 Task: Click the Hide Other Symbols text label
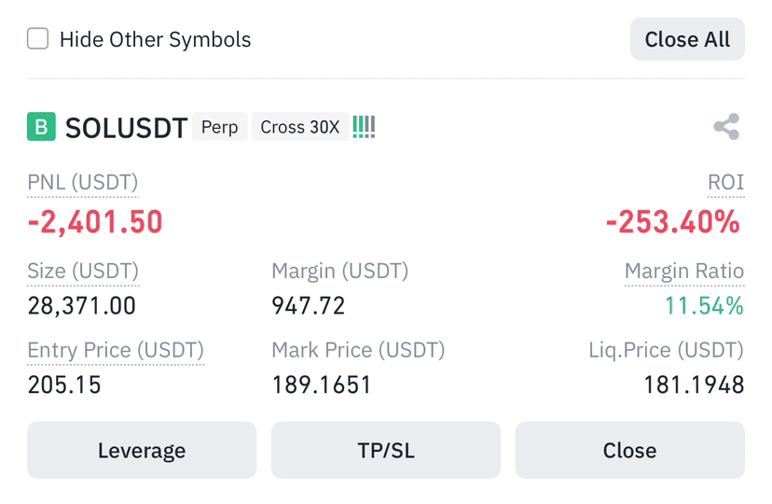[x=155, y=39]
